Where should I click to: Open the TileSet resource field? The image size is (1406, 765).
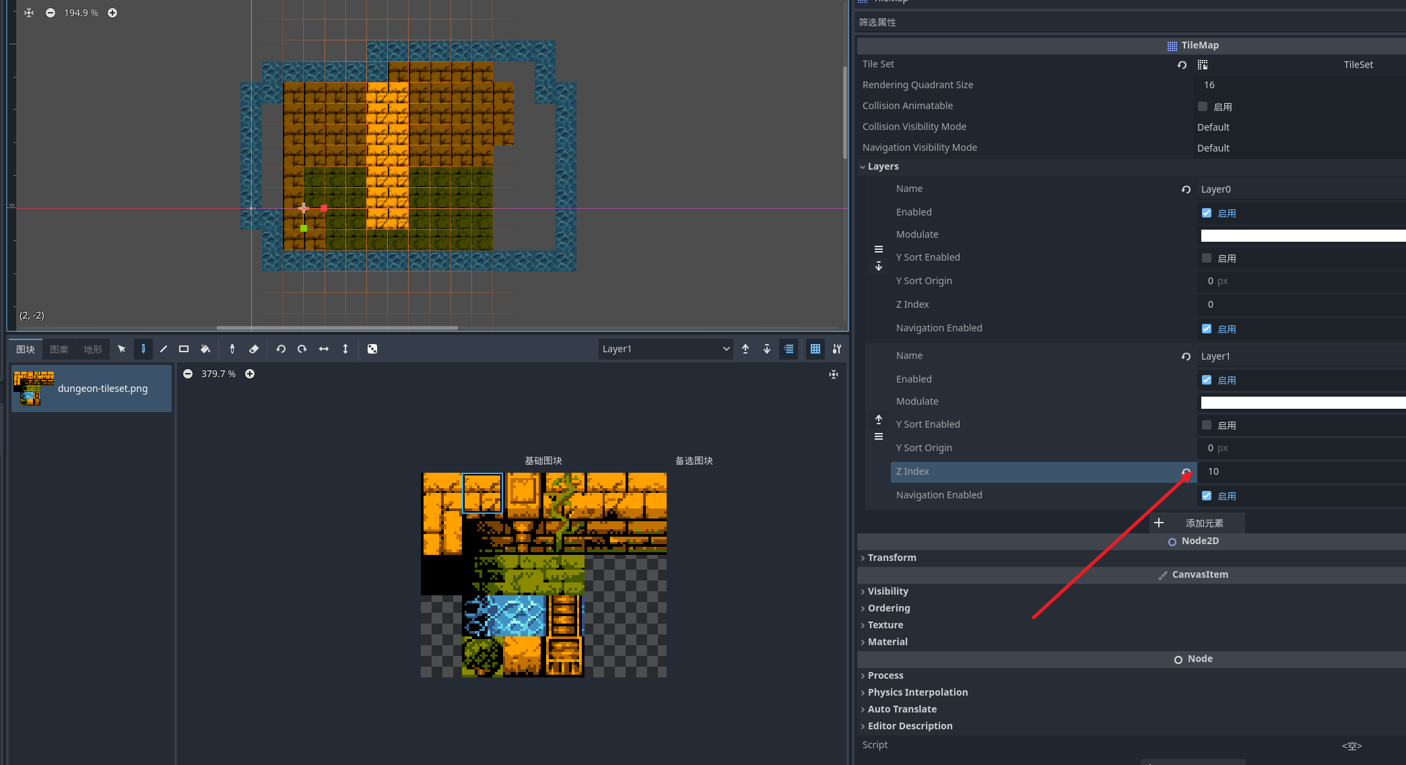[1300, 65]
